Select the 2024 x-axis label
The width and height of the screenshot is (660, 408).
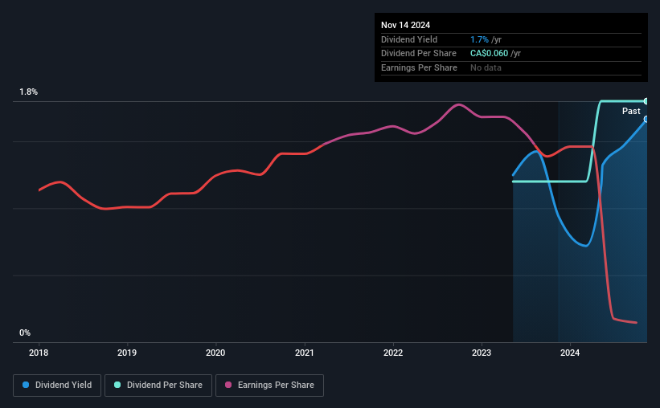[570, 353]
